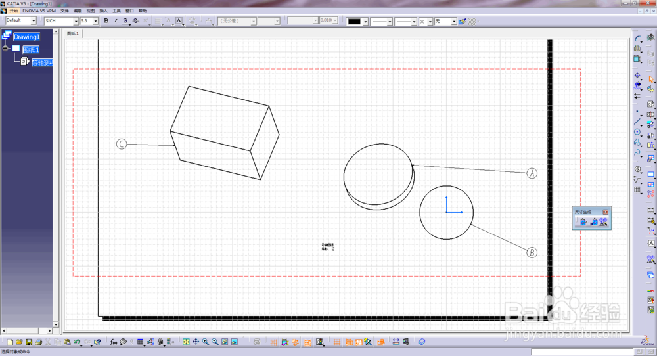This screenshot has width=657, height=356.
Task: Open the 3.5 font size dropdown
Action: point(95,21)
